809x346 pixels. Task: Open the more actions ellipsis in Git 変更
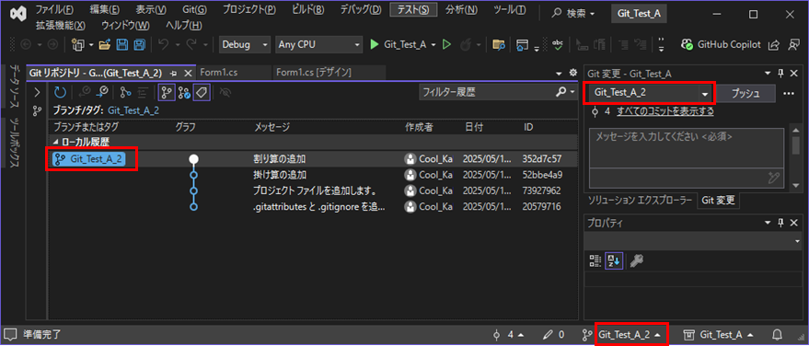click(x=789, y=93)
